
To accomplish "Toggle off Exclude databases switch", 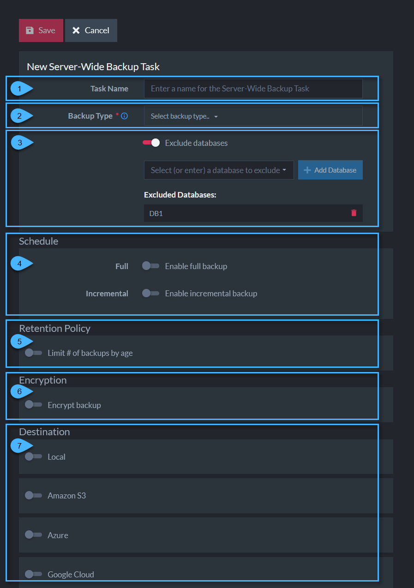I will coord(151,143).
